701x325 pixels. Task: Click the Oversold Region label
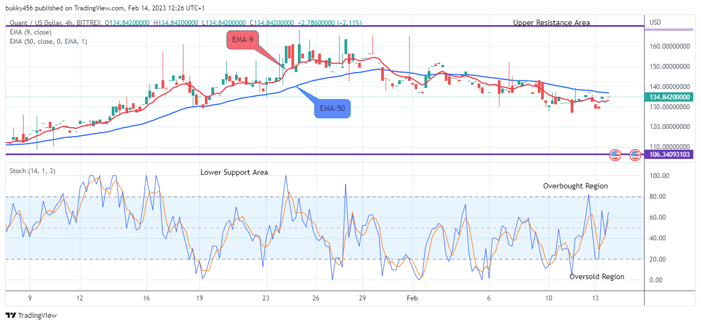point(597,276)
